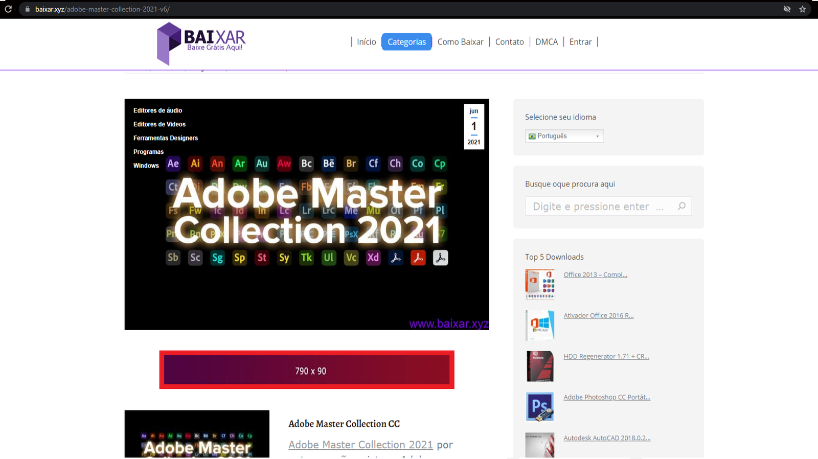Image resolution: width=818 pixels, height=459 pixels.
Task: Click the Autodesk AutoCAD 2018 link
Action: pyautogui.click(x=607, y=438)
